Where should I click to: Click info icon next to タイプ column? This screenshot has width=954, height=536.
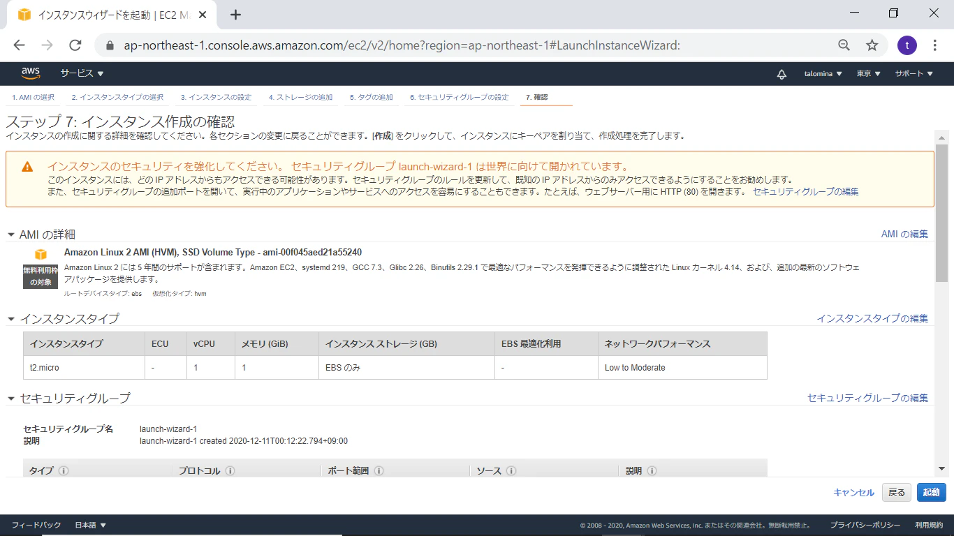(x=64, y=471)
